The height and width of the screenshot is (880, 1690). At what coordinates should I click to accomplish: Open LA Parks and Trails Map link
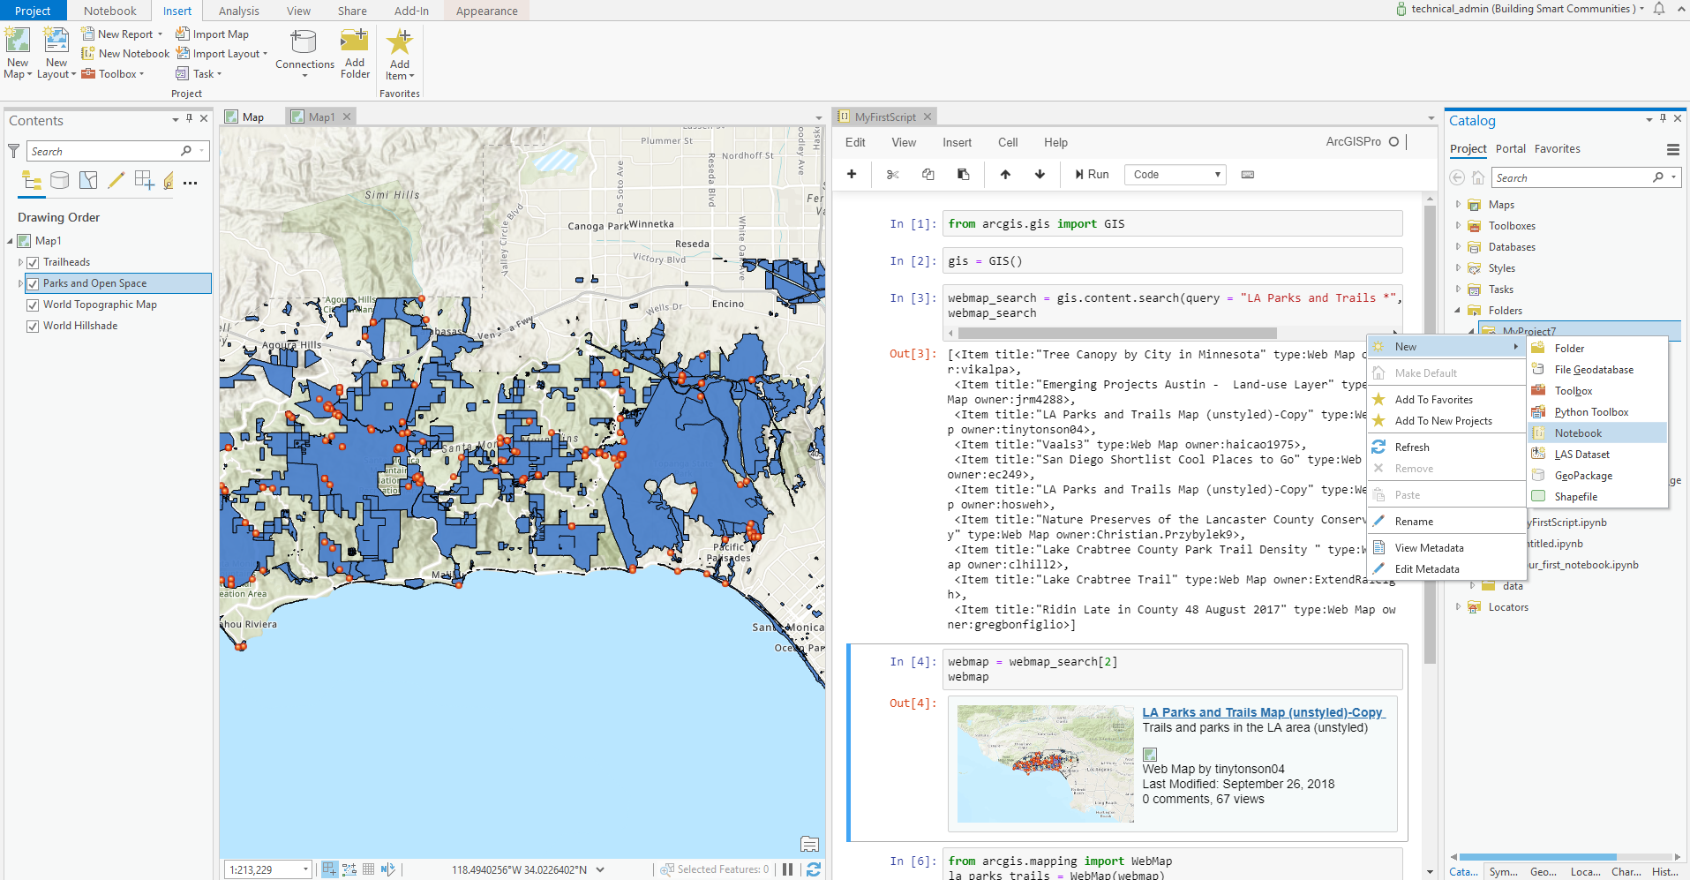[x=1264, y=712]
